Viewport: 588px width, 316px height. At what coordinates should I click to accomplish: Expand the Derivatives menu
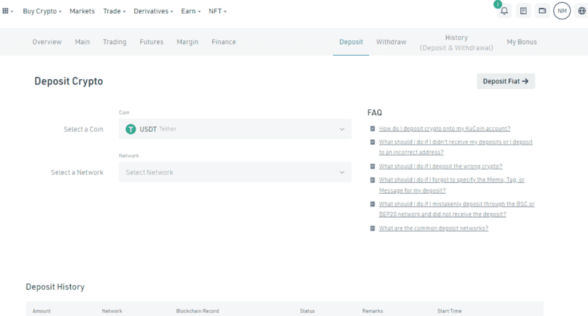153,11
